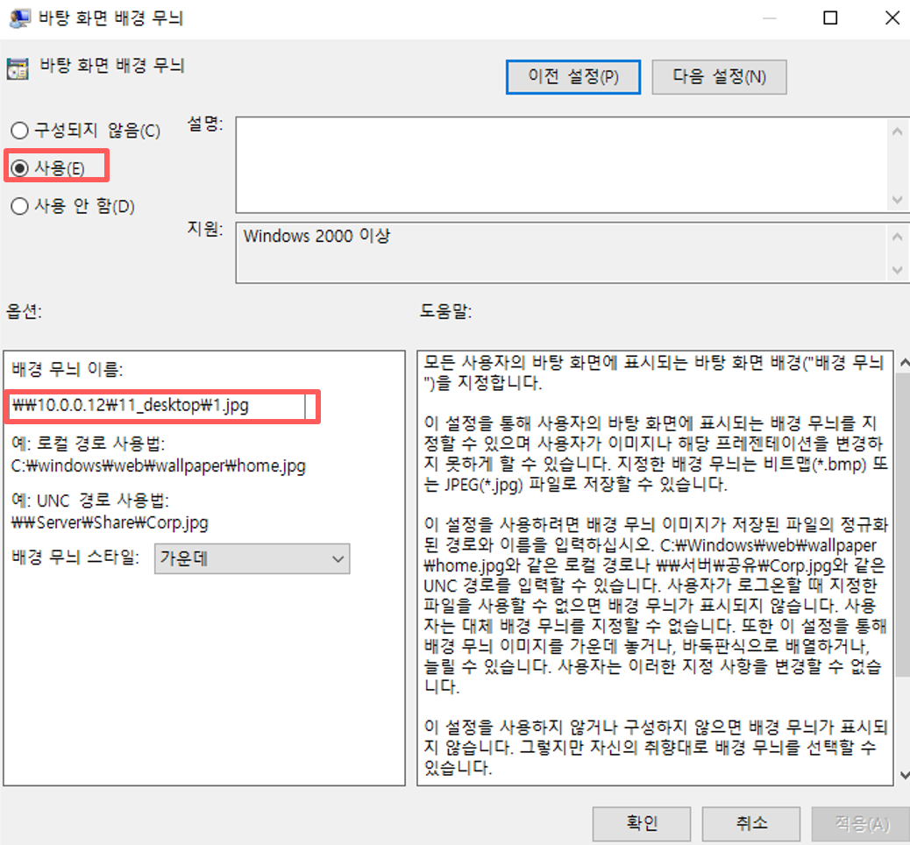
Task: Click the up arrow of 설명 box scrollbar
Action: pos(897,131)
